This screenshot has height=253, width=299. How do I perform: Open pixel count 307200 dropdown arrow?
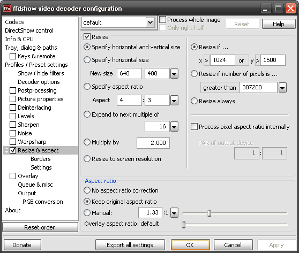point(282,88)
